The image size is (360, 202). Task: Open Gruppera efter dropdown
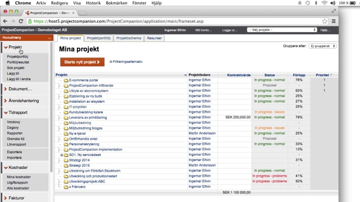[322, 46]
